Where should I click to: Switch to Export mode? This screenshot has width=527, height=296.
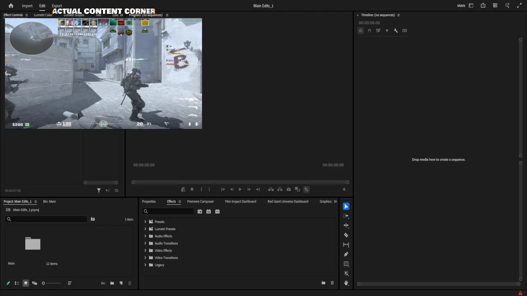57,6
